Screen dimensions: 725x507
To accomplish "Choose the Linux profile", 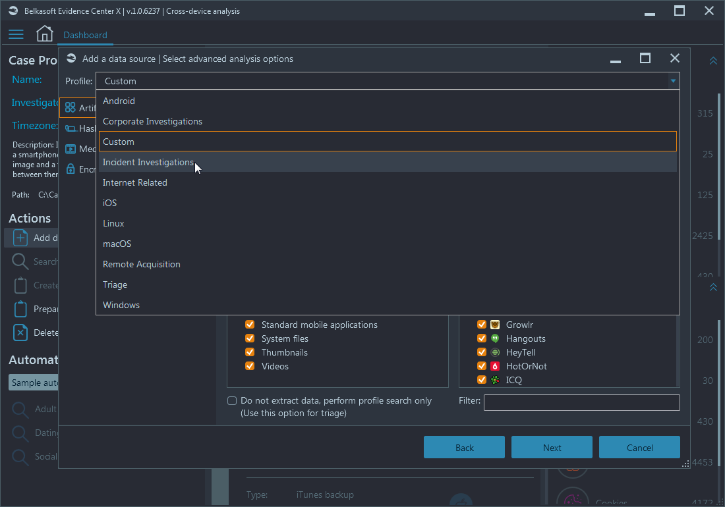I will [x=388, y=223].
